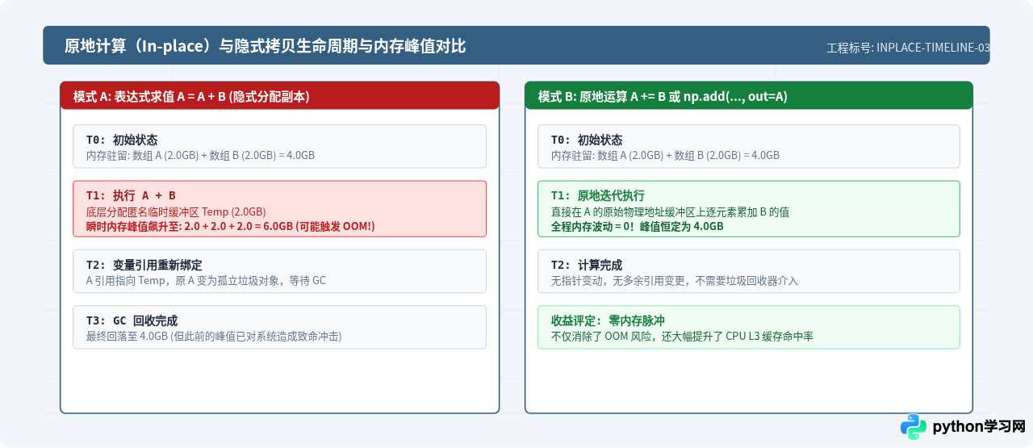Click the line 无指针变动，无多余引用变更

tap(675, 280)
